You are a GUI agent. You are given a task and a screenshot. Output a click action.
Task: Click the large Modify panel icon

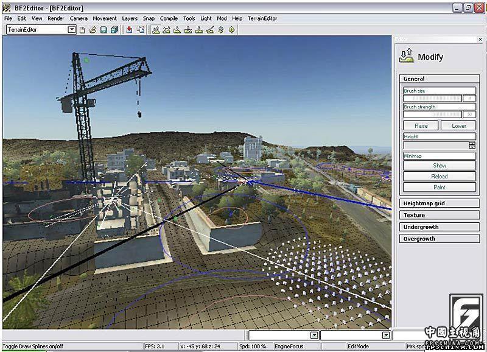click(407, 55)
